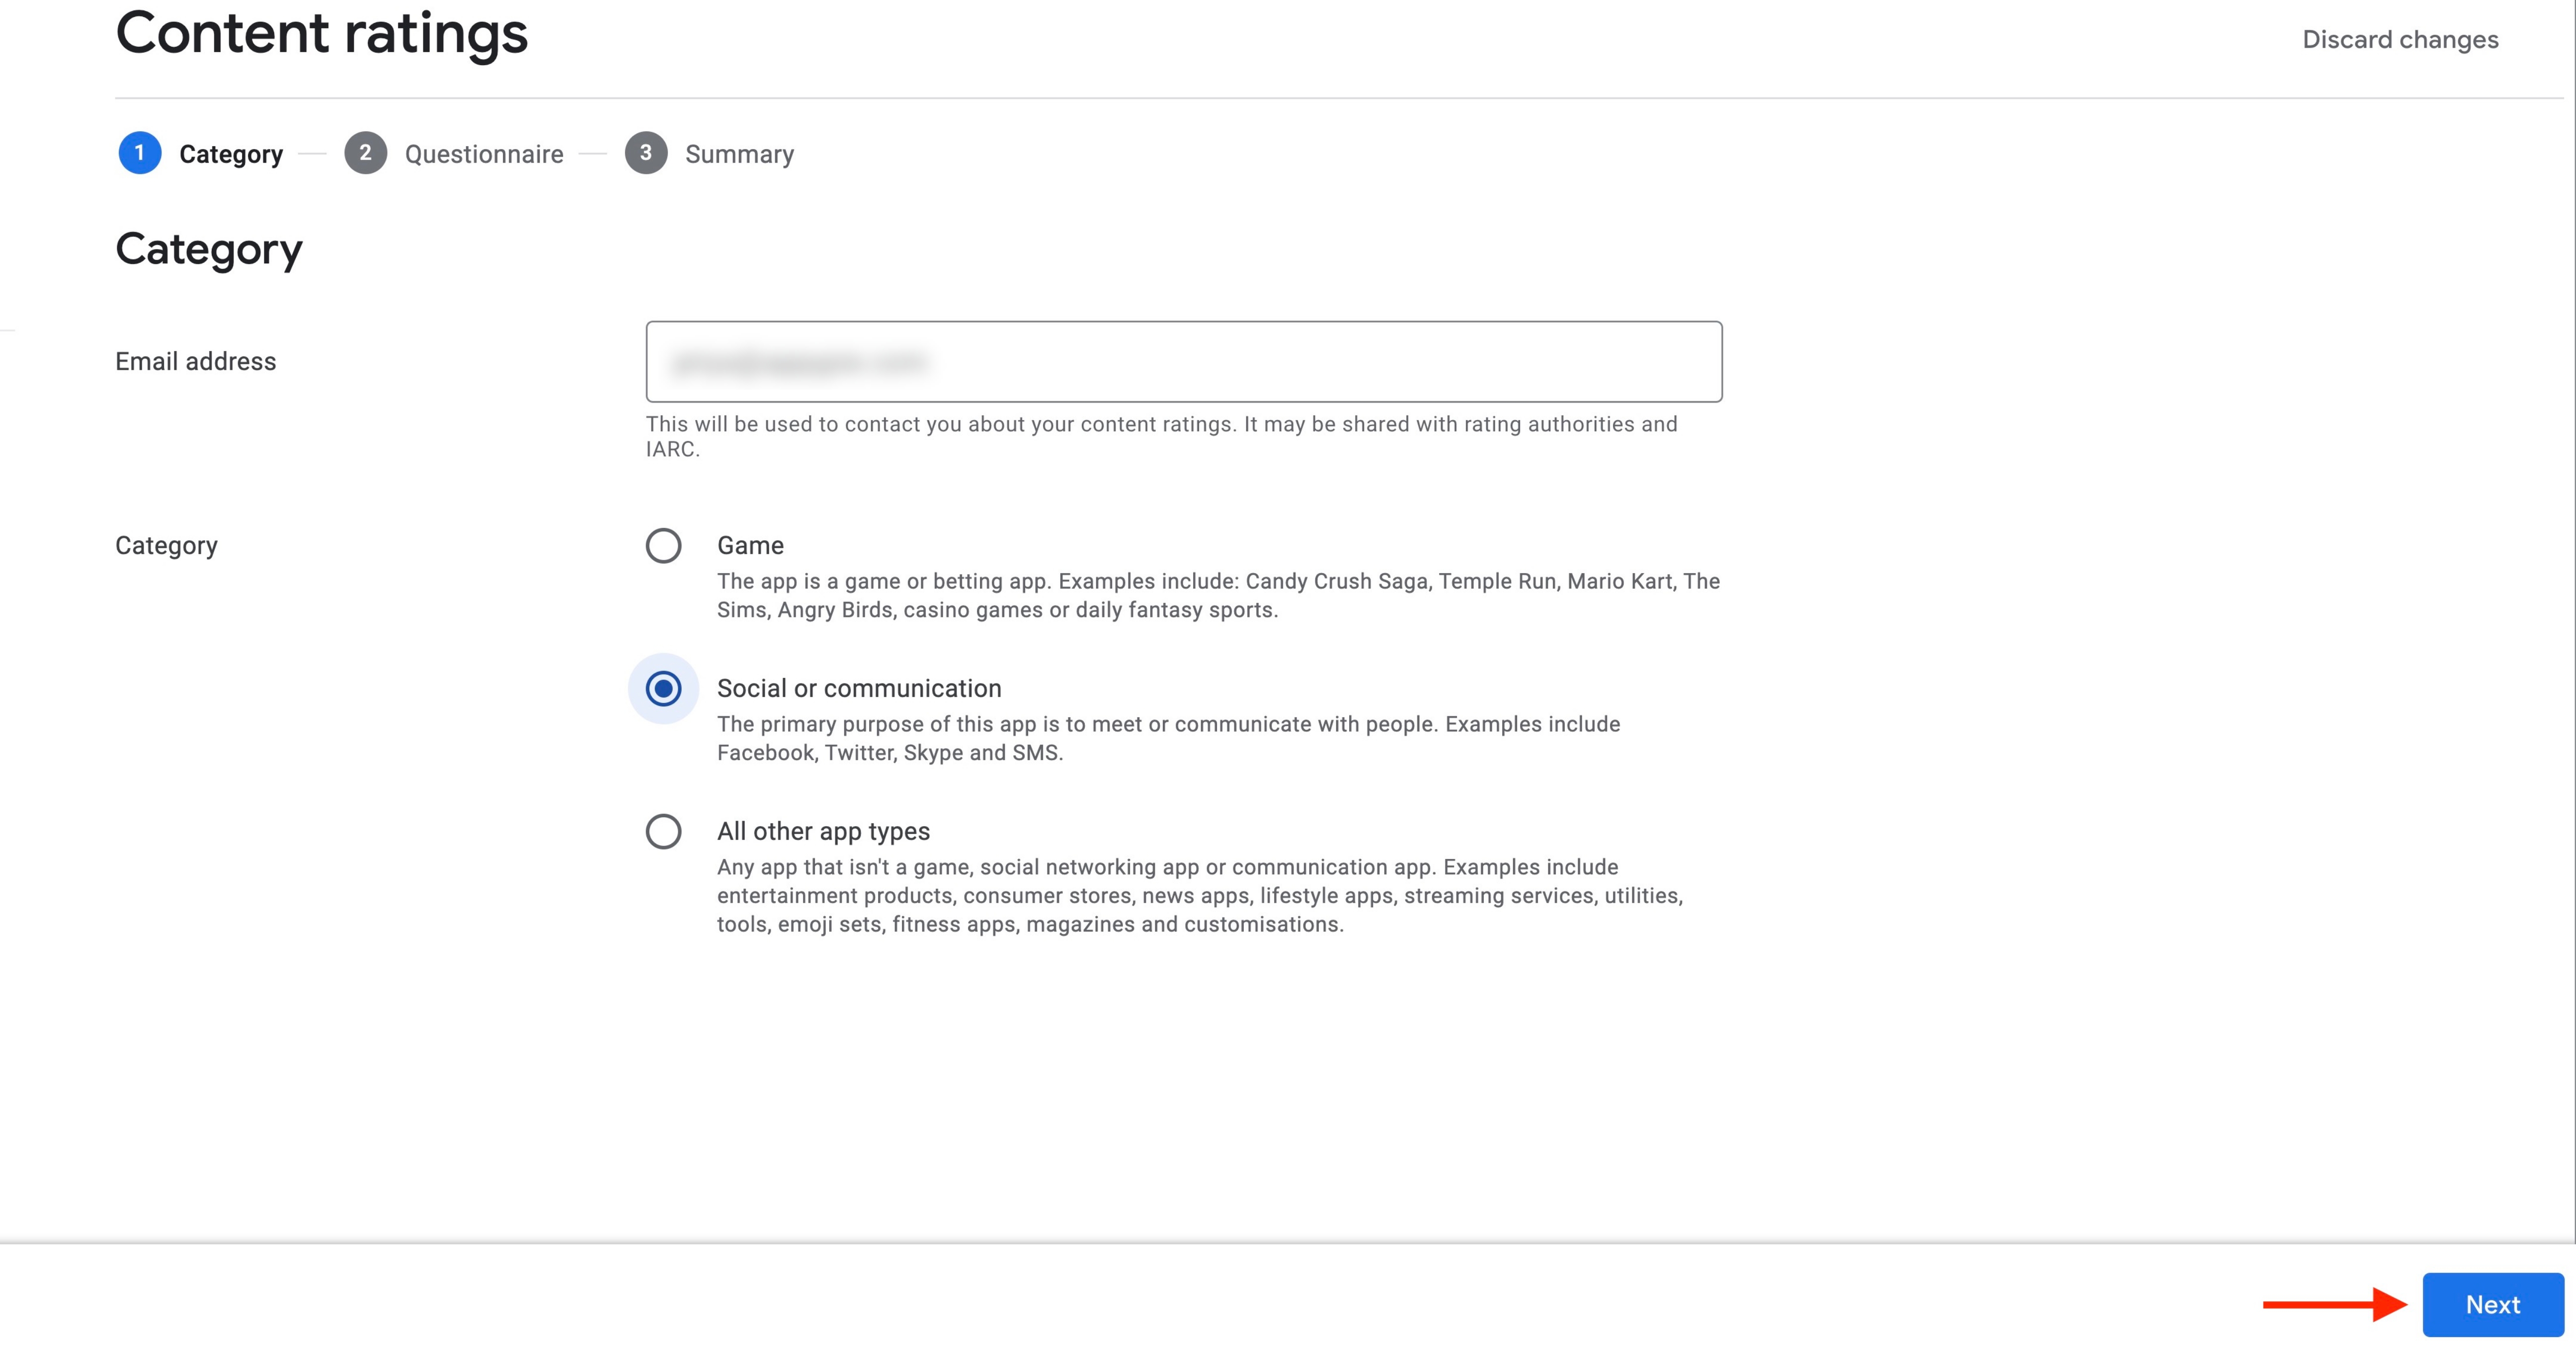
Task: Click the IARC email helper text
Action: 1161,437
